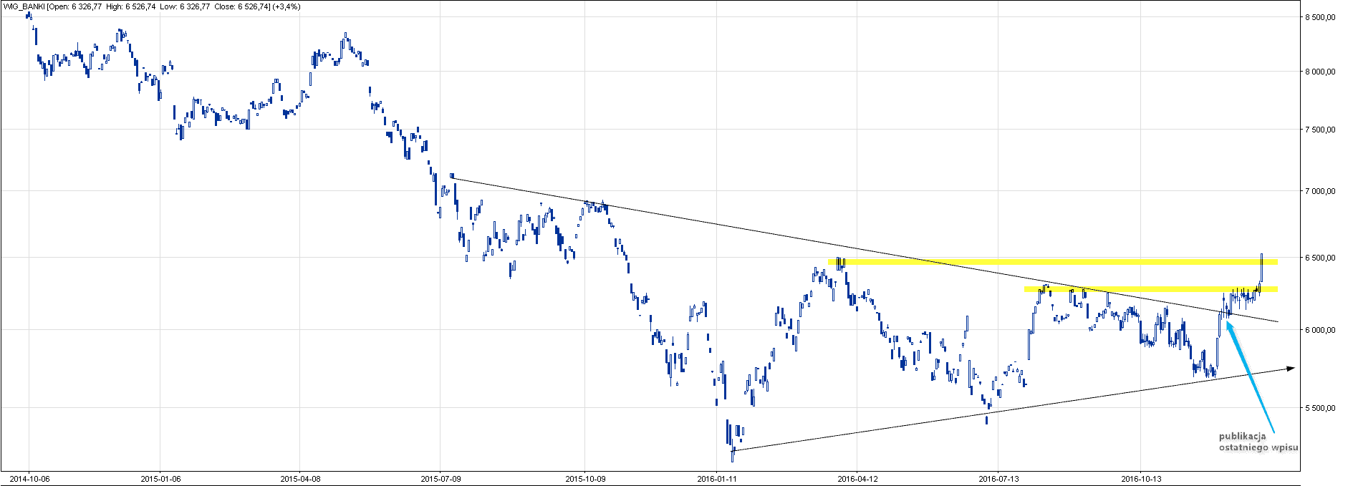Select the upper yellow resistance band

1051,262
